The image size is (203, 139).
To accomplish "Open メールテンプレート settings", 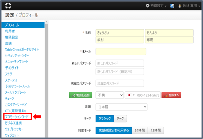I will [x=16, y=93].
